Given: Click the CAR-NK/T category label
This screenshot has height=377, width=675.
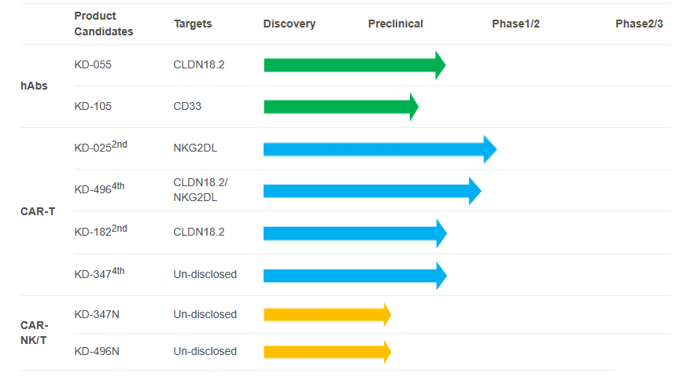Looking at the screenshot, I should pyautogui.click(x=34, y=333).
